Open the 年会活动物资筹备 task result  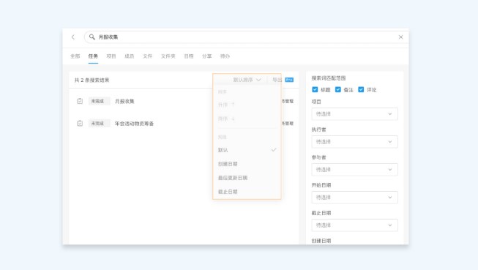134,124
